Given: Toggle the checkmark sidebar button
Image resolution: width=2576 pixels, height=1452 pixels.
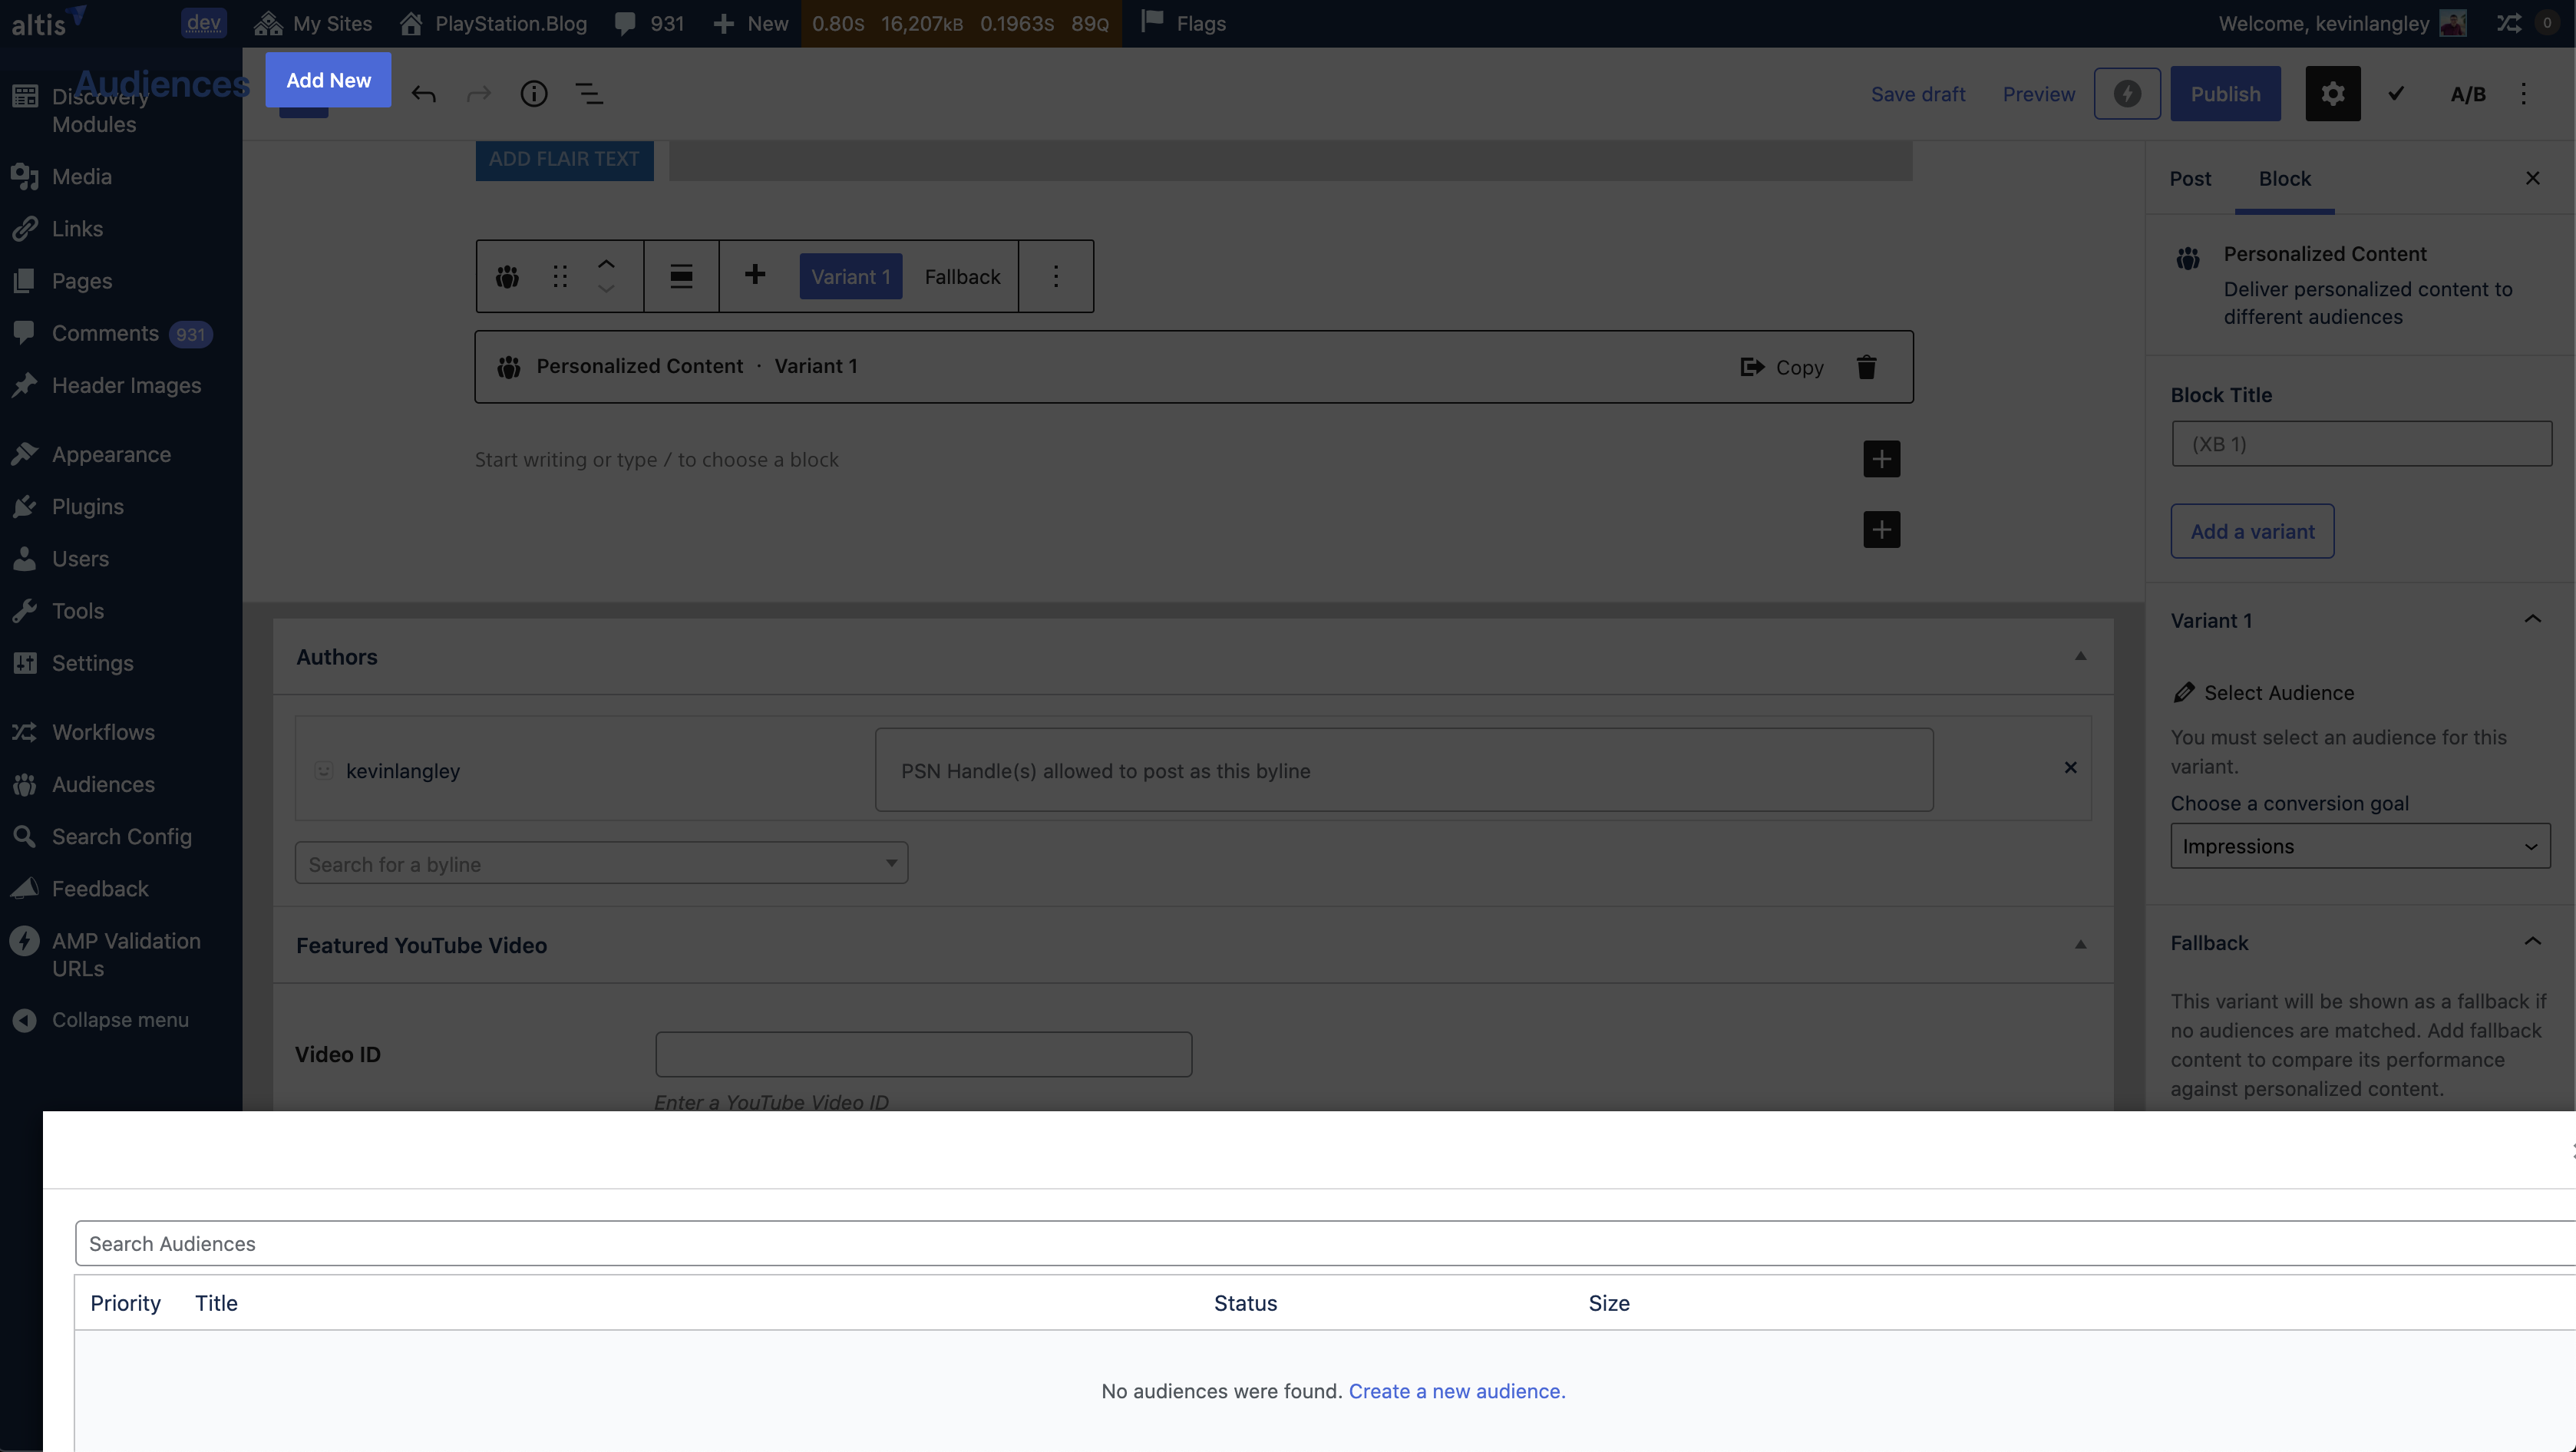Looking at the screenshot, I should [2396, 94].
